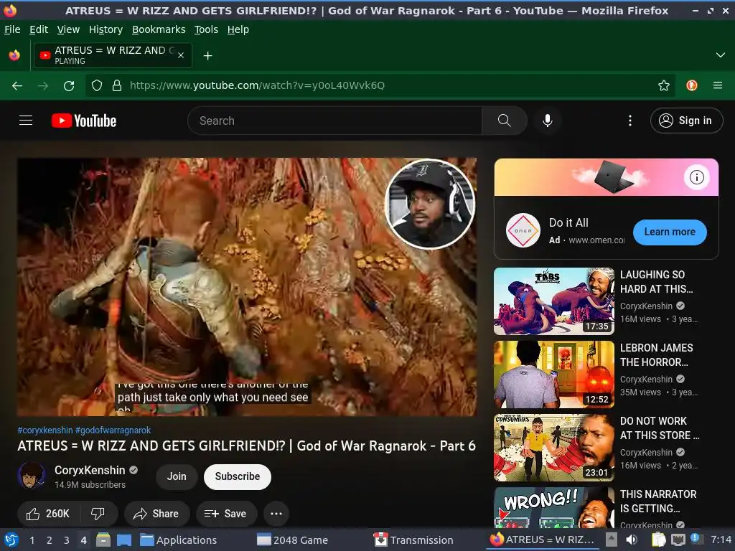Image resolution: width=735 pixels, height=551 pixels.
Task: Open the File menu
Action: (12, 29)
